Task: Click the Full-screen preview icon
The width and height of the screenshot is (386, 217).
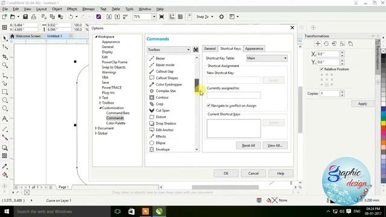Action: click(x=162, y=17)
